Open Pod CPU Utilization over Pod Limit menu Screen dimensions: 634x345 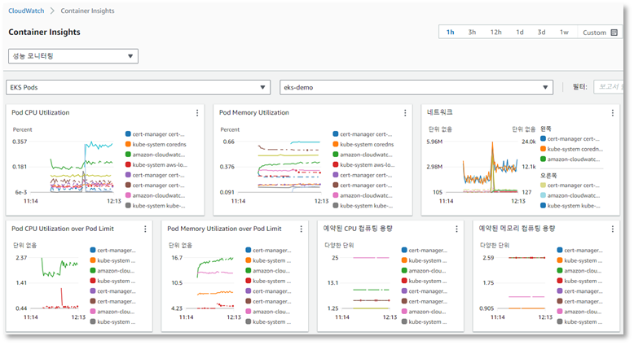tap(145, 229)
